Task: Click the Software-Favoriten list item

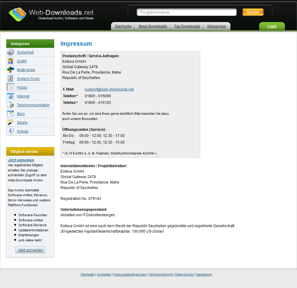Action: click(x=33, y=215)
